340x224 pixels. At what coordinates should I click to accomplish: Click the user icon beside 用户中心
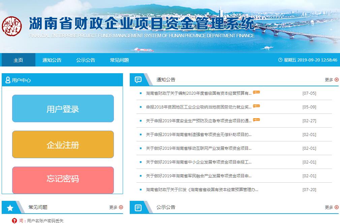coord(8,80)
